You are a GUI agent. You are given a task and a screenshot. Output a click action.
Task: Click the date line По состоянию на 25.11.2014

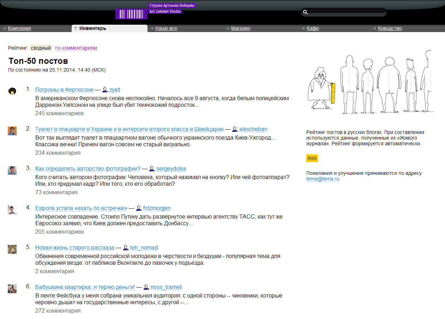tap(57, 70)
